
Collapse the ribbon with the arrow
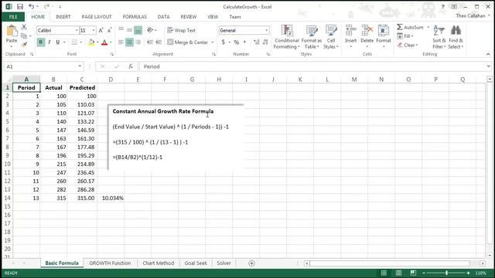488,54
